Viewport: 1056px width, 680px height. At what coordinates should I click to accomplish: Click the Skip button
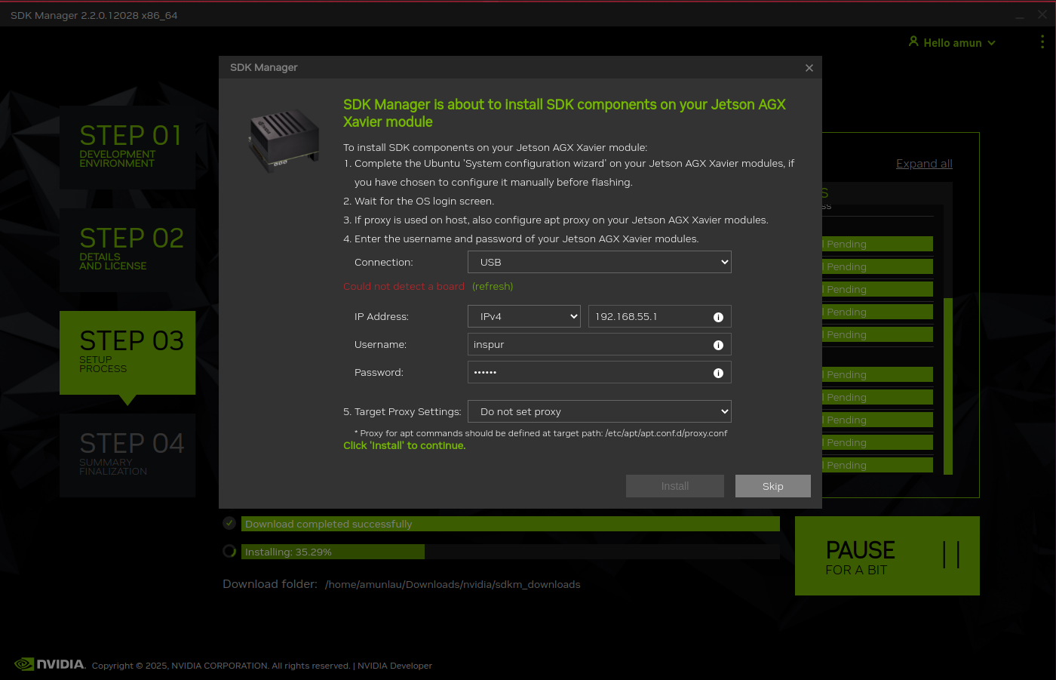click(773, 486)
